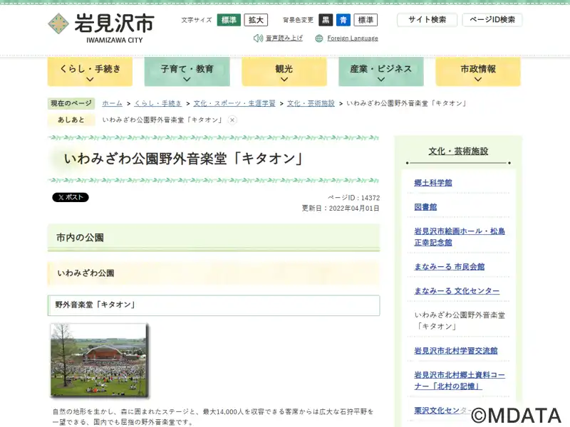Switch text size to 拡大
This screenshot has height=427, width=570.
point(256,20)
